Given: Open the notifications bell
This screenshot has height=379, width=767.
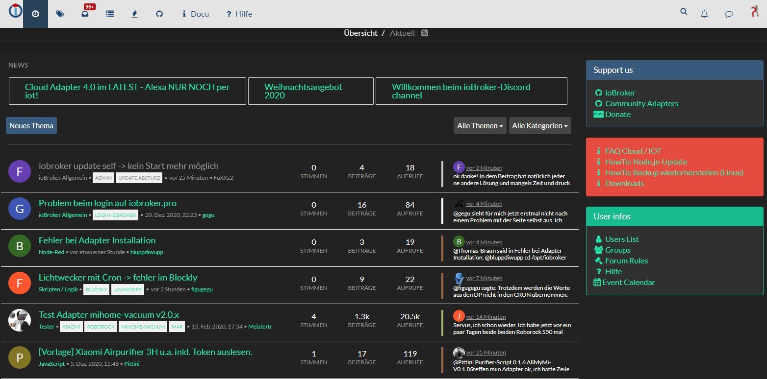Looking at the screenshot, I should tap(704, 14).
